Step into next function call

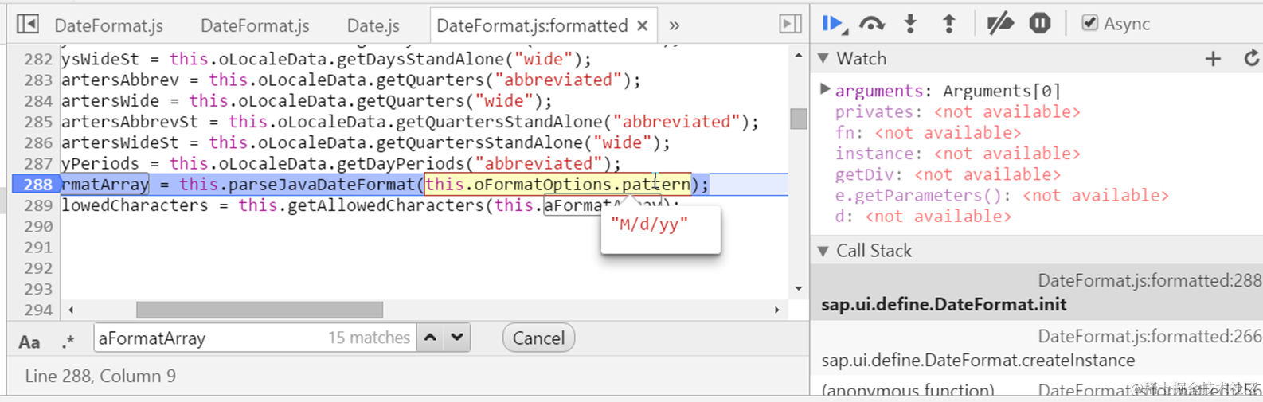pyautogui.click(x=910, y=24)
